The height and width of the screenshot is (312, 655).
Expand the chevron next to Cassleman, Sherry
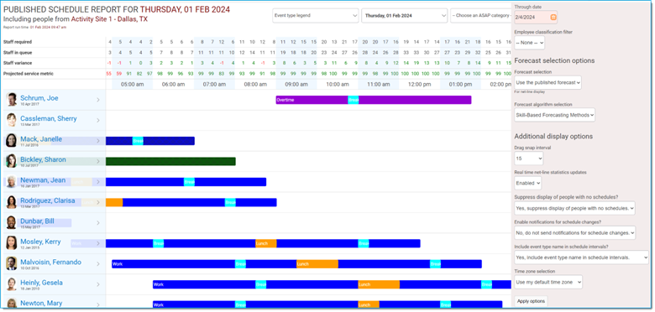pos(98,120)
